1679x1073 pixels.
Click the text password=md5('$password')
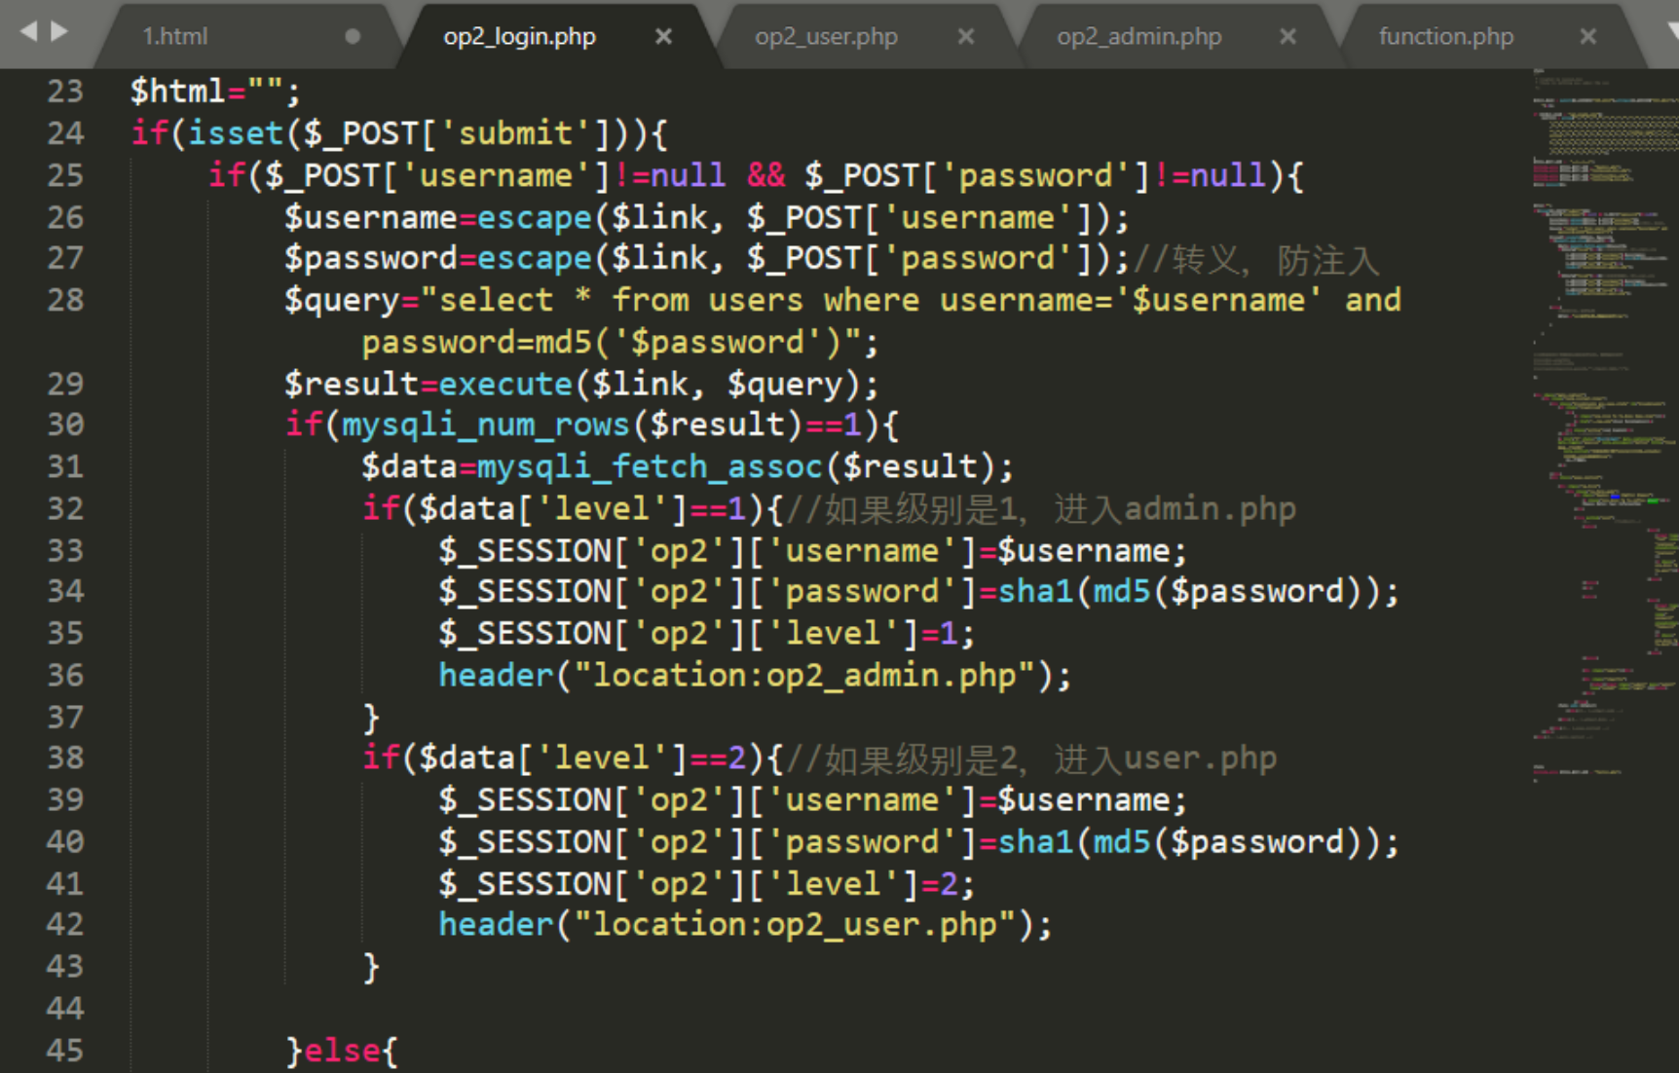click(602, 343)
